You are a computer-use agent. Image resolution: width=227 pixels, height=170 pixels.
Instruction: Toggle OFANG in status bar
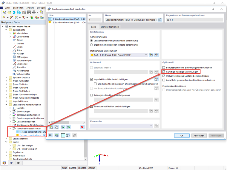pos(92,168)
